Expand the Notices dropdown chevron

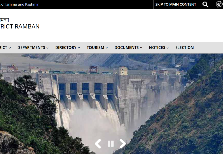click(x=168, y=48)
